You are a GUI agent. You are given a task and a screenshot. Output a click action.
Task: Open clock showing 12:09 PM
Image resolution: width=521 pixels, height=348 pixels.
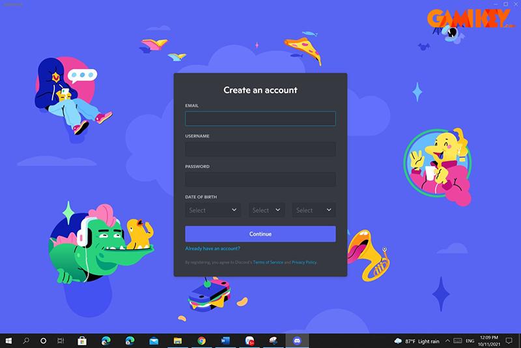(x=489, y=341)
